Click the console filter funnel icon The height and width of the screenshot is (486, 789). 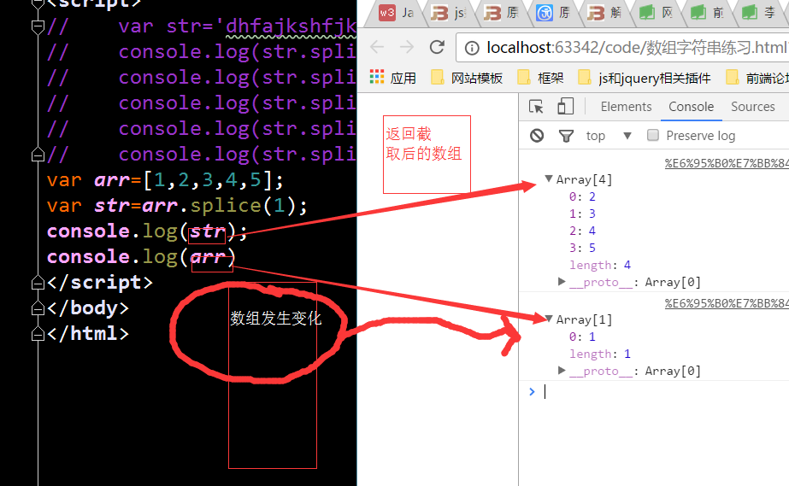point(566,136)
